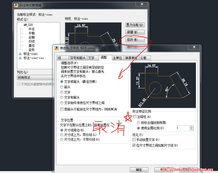Select the AM_ISO style in the list
Image resolution: width=218 pixels, height=173 pixels.
click(x=28, y=25)
